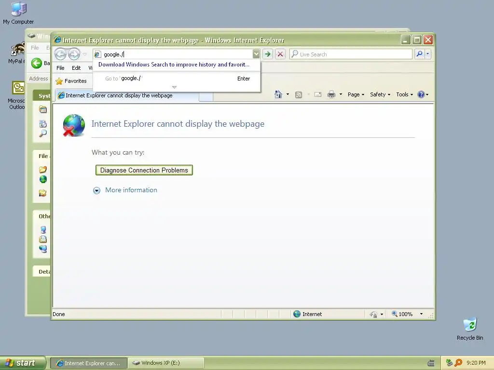Open Microsoft Outlook desktop icon

[x=17, y=95]
